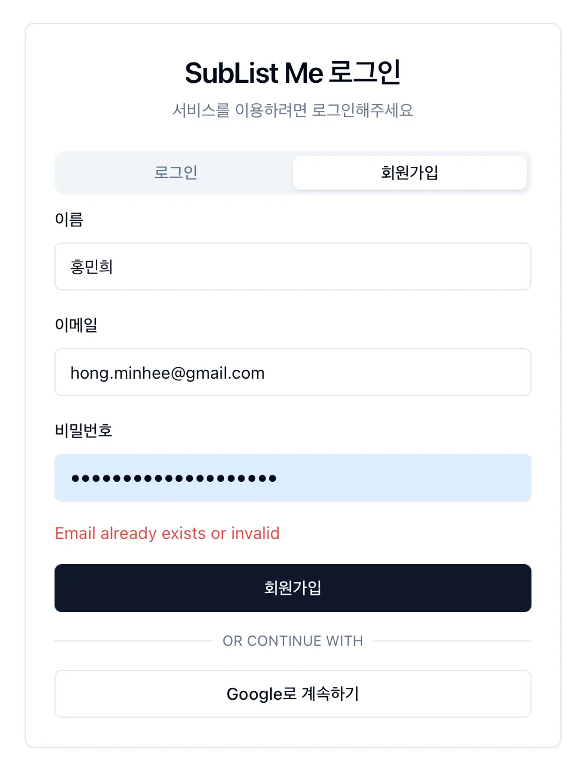This screenshot has width=586, height=773.
Task: Click the 'SubList Me 로그인' heading
Action: tap(292, 73)
